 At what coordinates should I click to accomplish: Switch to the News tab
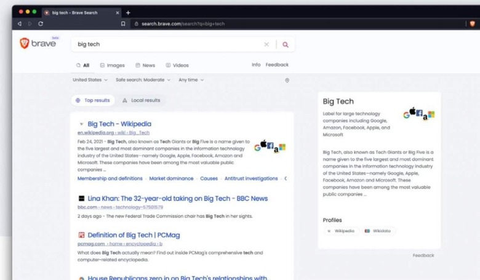point(145,65)
